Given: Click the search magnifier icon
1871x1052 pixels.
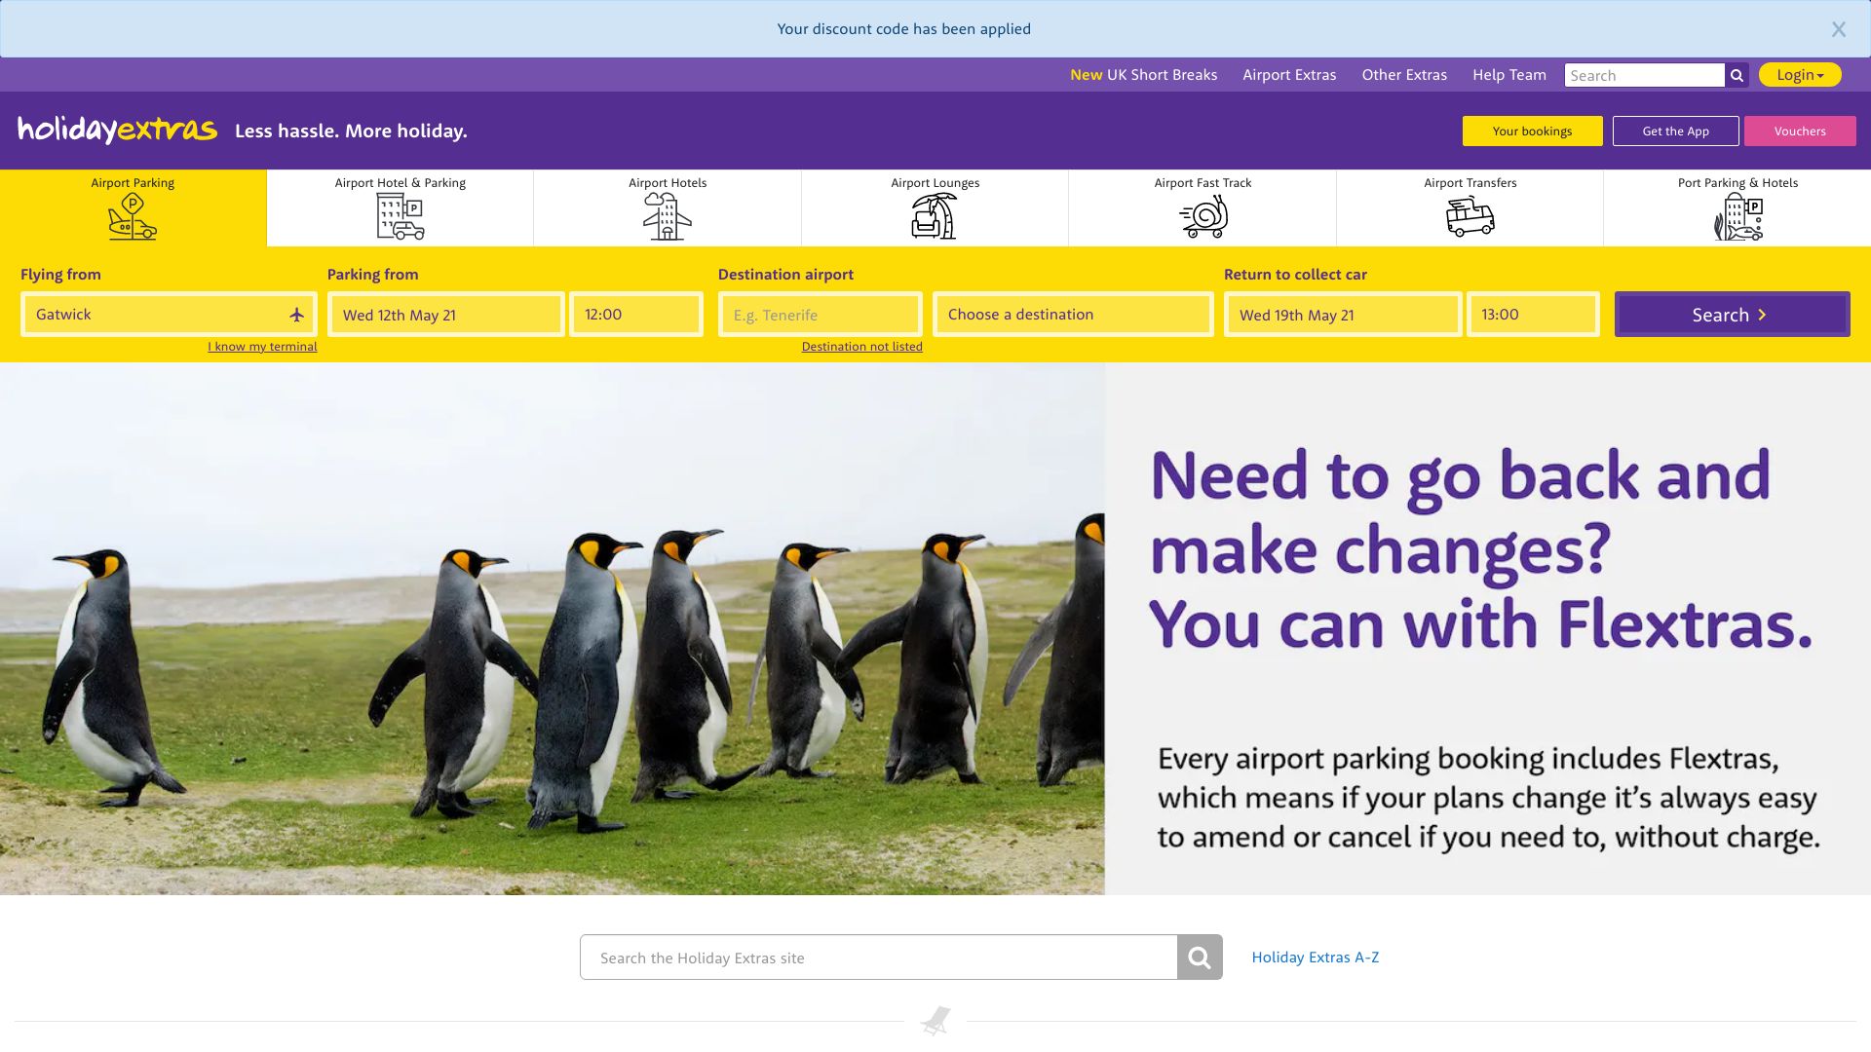Looking at the screenshot, I should click(x=1737, y=74).
